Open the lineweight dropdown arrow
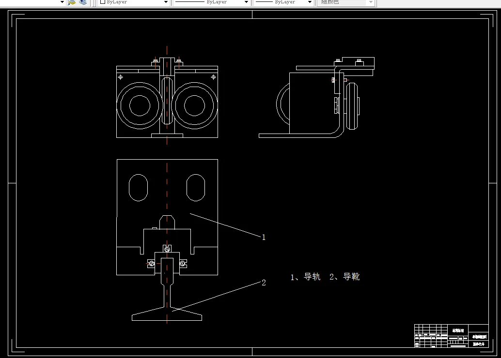The width and height of the screenshot is (501, 358). [x=309, y=2]
